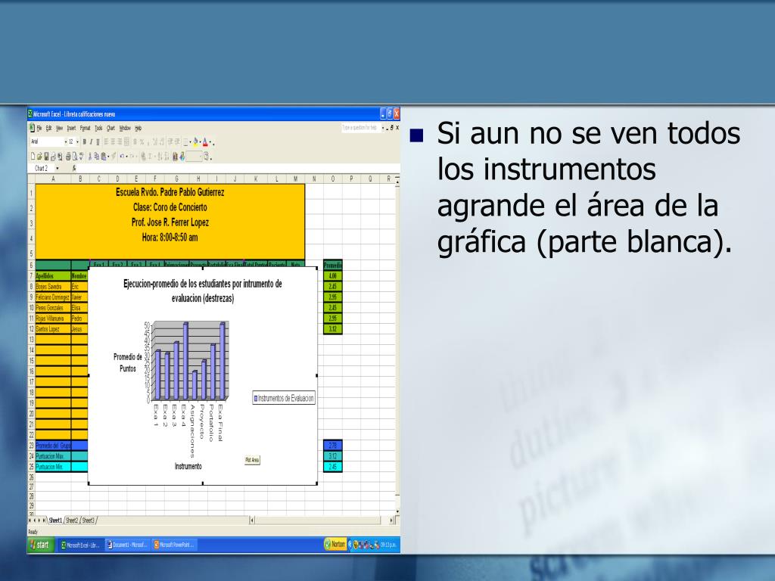Click the Paste clipboard icon
This screenshot has width=775, height=581.
(x=103, y=156)
